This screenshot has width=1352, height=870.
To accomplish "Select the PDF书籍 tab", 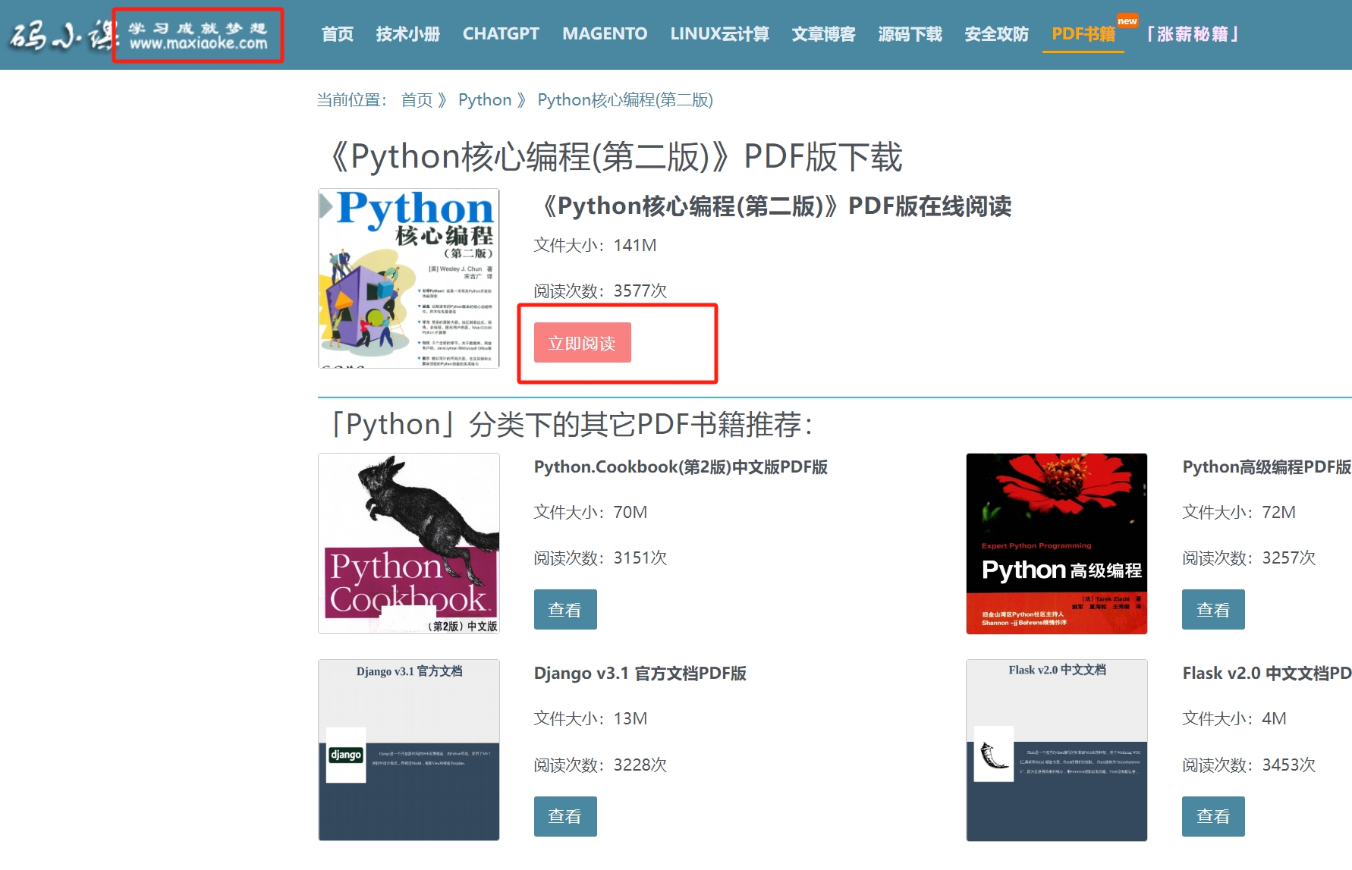I will point(1083,34).
